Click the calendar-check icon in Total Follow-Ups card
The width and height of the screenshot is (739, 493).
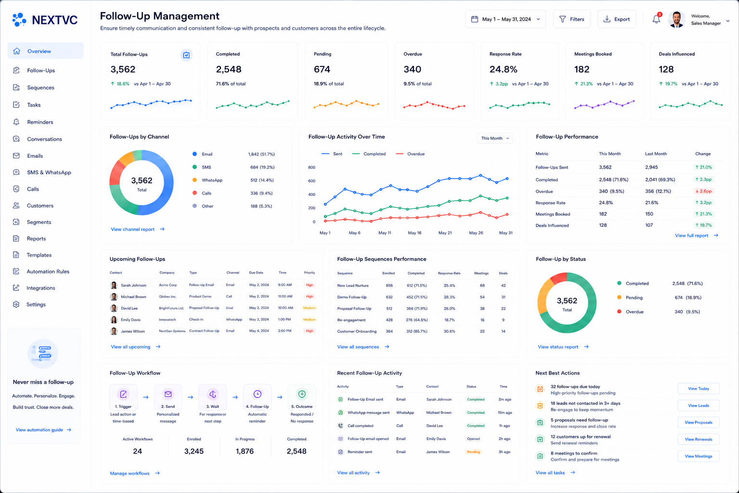[186, 55]
